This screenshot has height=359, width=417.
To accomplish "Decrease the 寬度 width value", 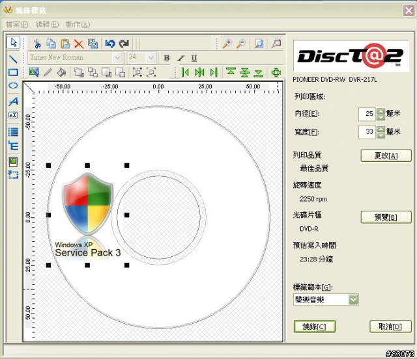I will [x=381, y=135].
